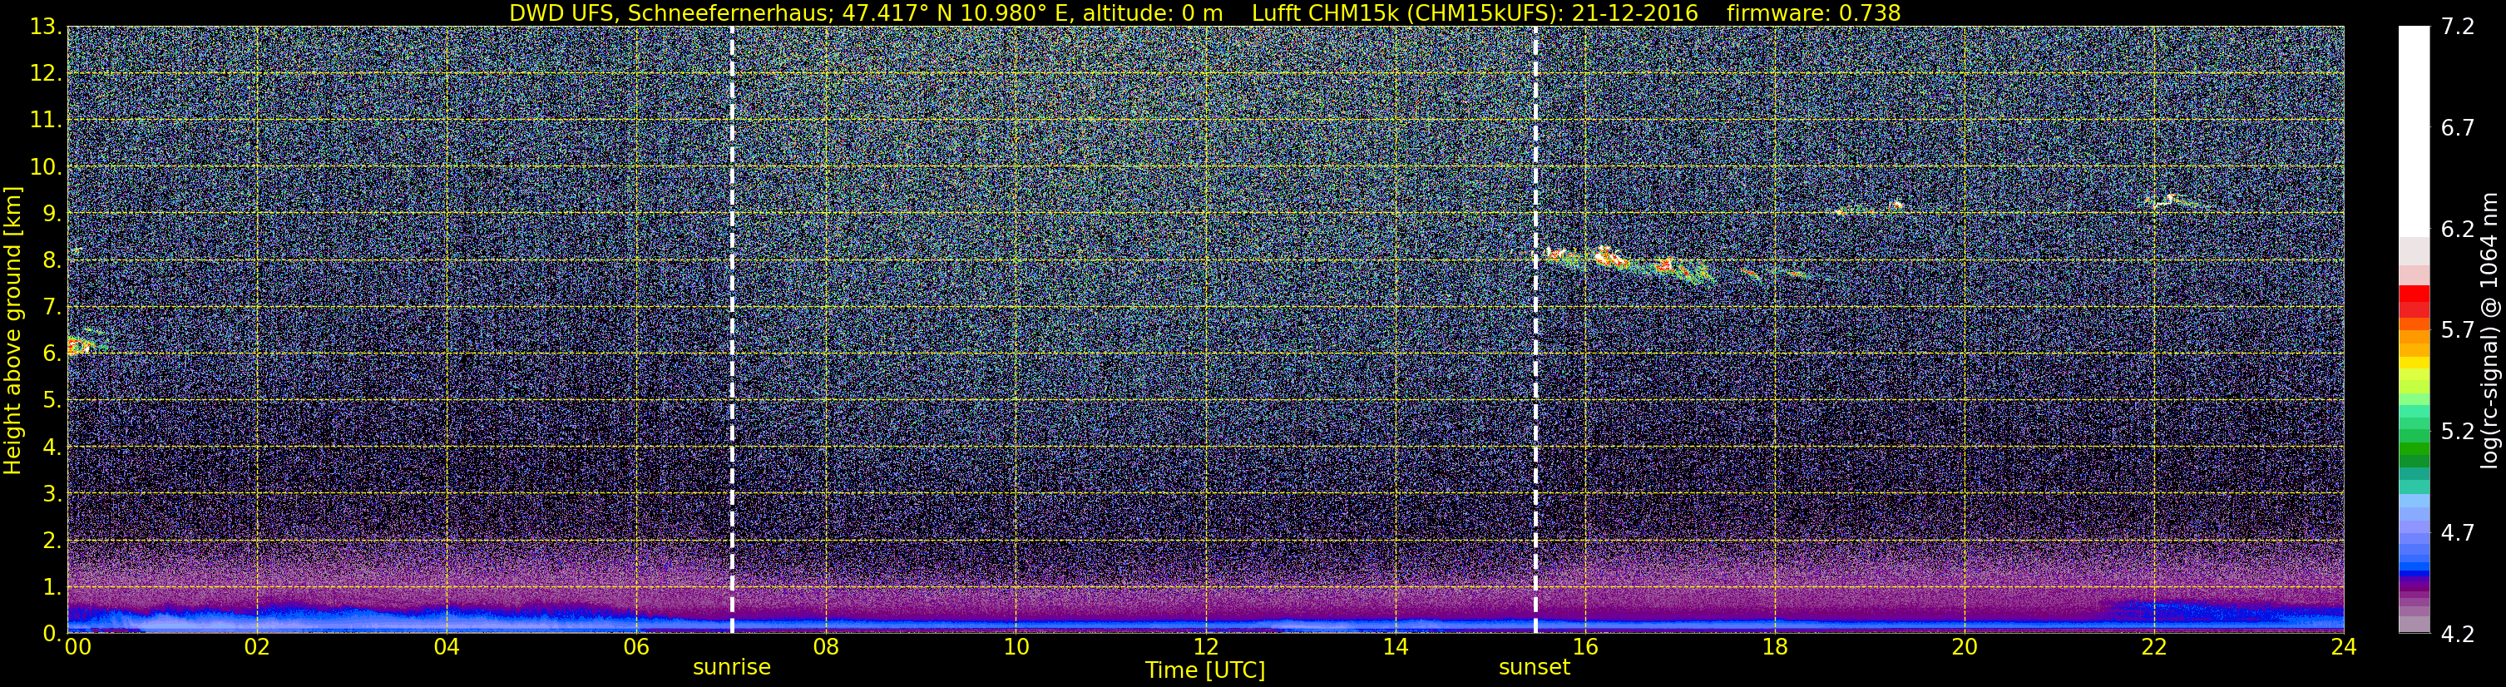Click the red region of the colorbar
2506x687 pixels.
point(2414,301)
